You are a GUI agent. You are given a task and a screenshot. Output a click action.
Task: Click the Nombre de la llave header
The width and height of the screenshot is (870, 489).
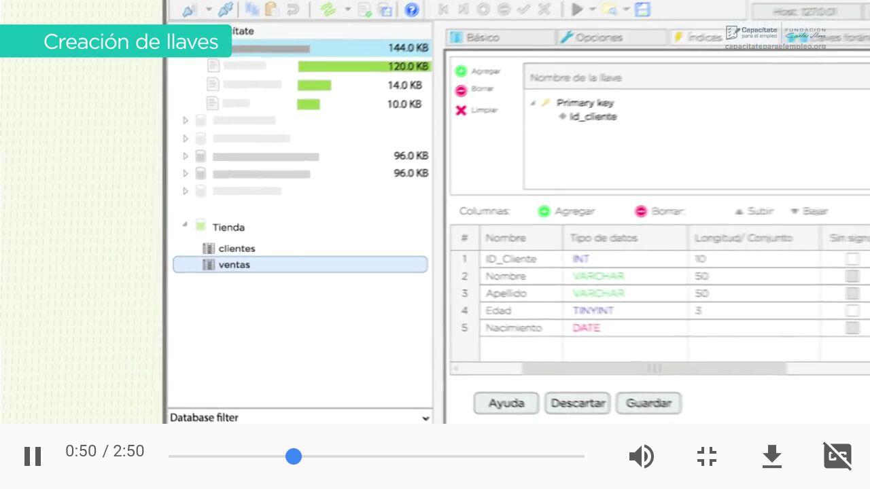pyautogui.click(x=697, y=77)
